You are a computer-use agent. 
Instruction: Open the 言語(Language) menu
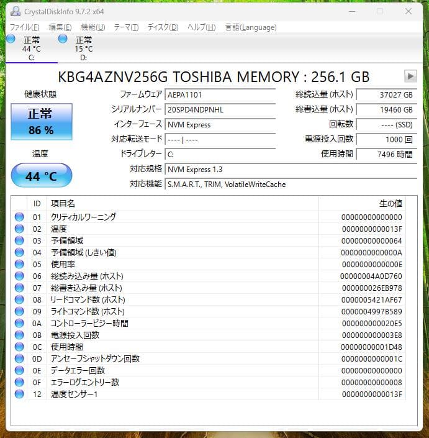(x=251, y=27)
